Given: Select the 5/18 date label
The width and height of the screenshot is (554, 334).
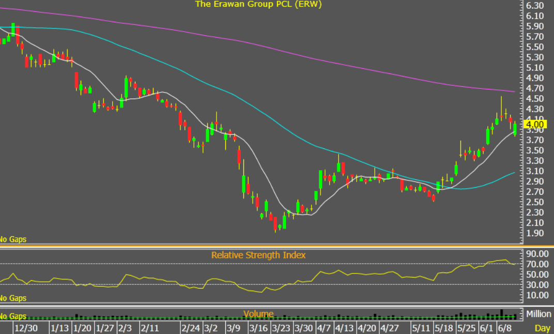Looking at the screenshot, I should click(444, 328).
